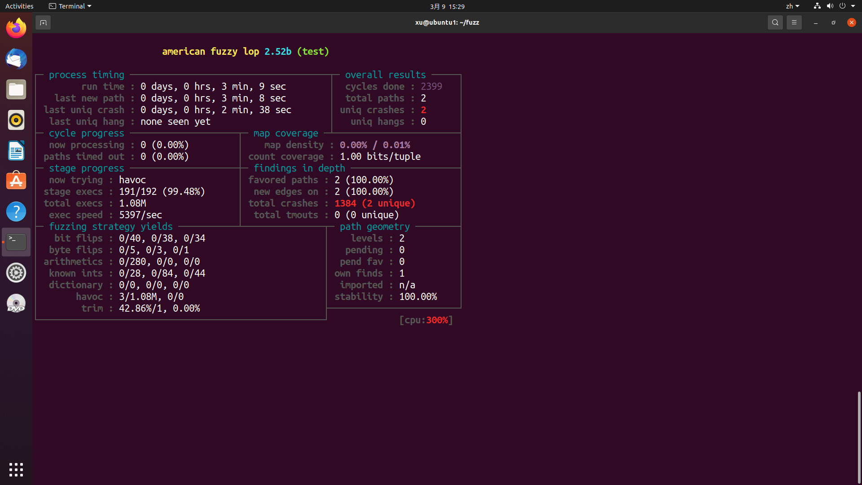Click the terminal search icon
Viewport: 862px width, 485px height.
pyautogui.click(x=775, y=22)
